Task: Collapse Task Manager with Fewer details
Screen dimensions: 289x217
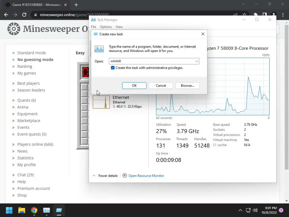Action: [105, 176]
